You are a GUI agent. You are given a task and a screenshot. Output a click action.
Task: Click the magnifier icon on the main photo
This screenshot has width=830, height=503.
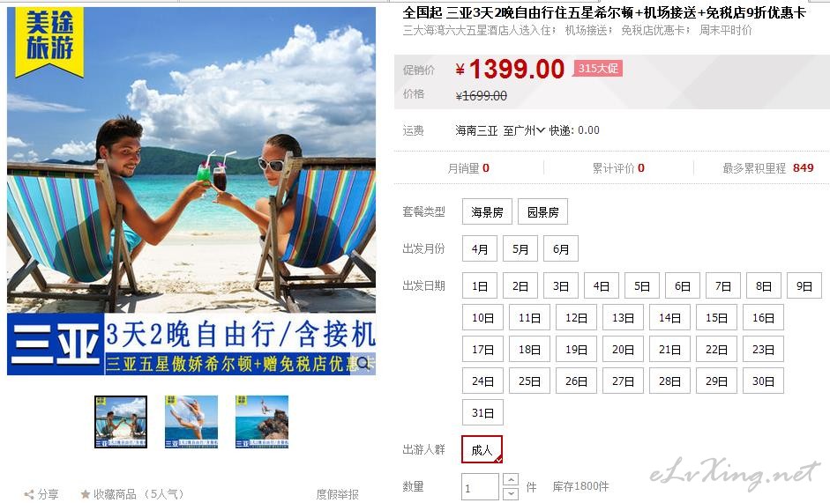point(363,363)
